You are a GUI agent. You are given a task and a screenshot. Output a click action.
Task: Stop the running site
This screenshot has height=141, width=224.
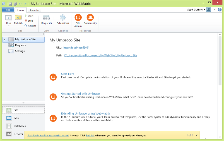(x=29, y=21)
